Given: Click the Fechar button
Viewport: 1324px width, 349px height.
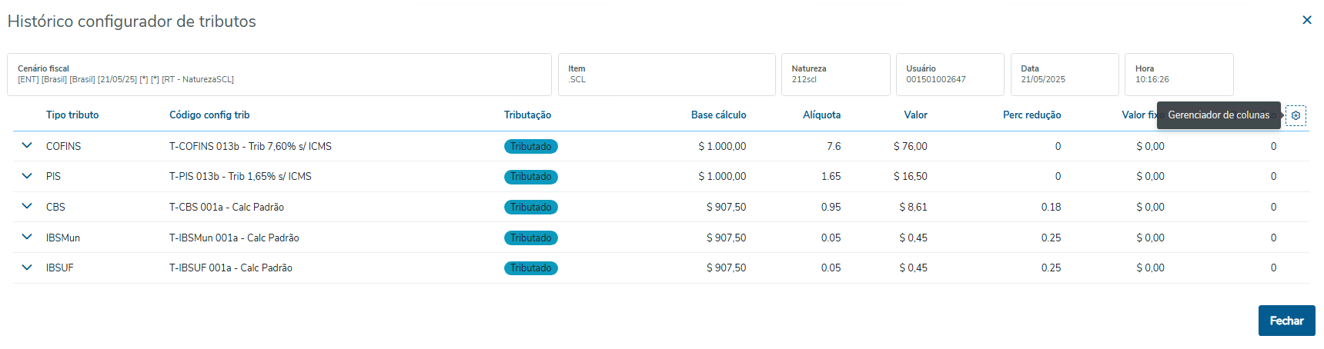Looking at the screenshot, I should [x=1286, y=321].
